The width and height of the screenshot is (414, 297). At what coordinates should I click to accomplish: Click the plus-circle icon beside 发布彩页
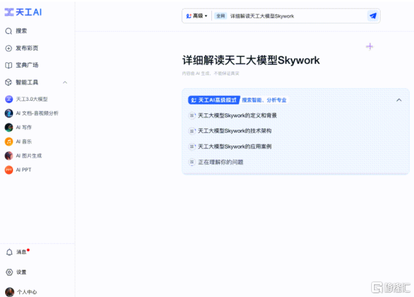(9, 48)
